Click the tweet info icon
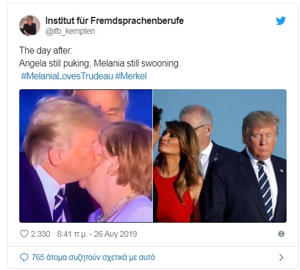Image resolution: width=300 pixels, height=270 pixels. (x=281, y=234)
